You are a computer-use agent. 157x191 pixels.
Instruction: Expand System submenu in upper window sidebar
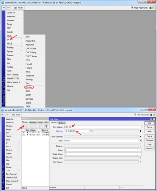click(x=15, y=51)
